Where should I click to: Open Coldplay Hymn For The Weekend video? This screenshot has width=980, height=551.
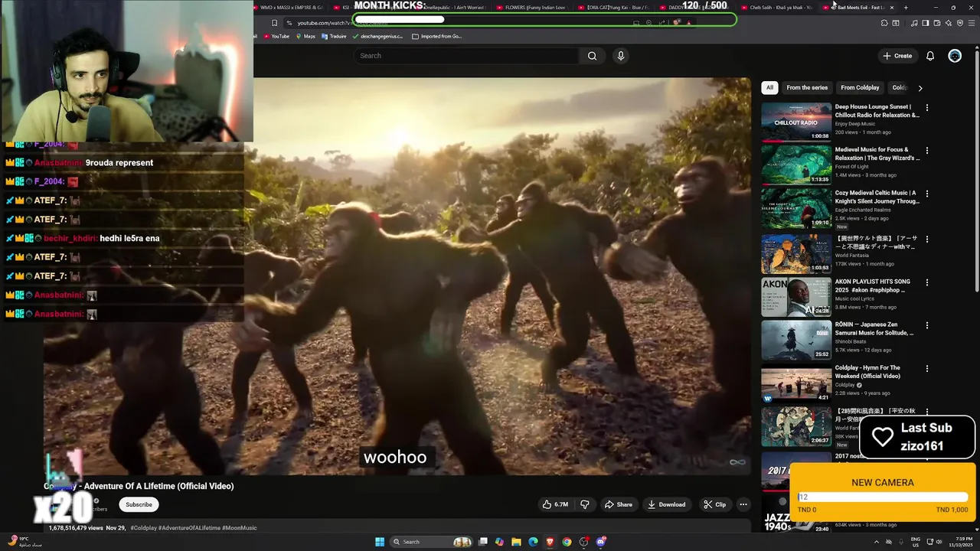point(796,383)
